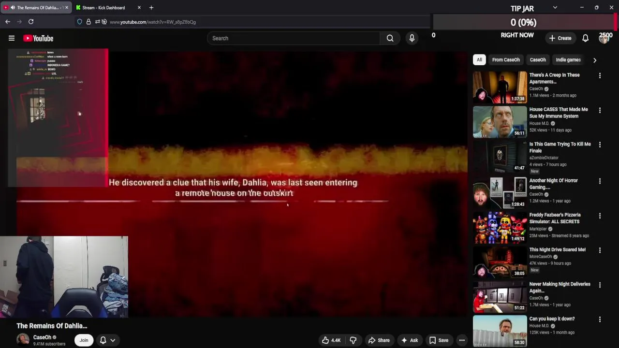This screenshot has height=348, width=619.
Task: Click the search magnifier button
Action: [390, 38]
